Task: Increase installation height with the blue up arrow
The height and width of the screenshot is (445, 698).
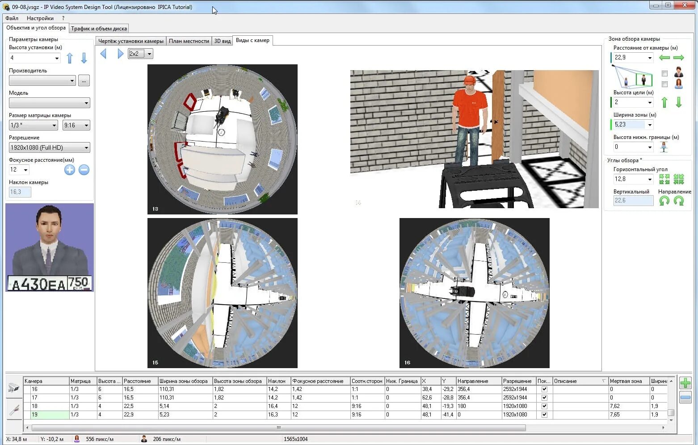Action: [70, 58]
